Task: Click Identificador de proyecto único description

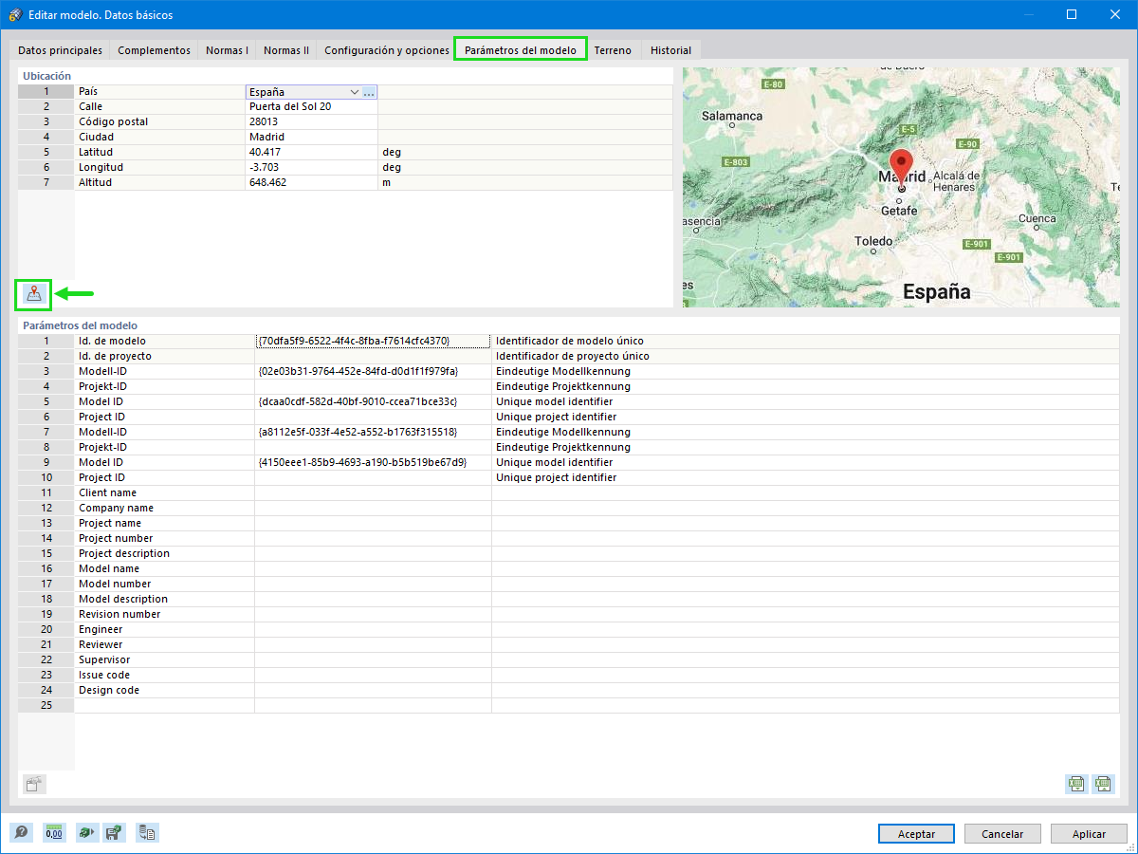Action: (x=573, y=356)
